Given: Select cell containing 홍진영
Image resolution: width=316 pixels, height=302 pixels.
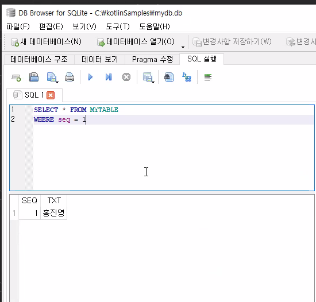Looking at the screenshot, I should tap(54, 213).
